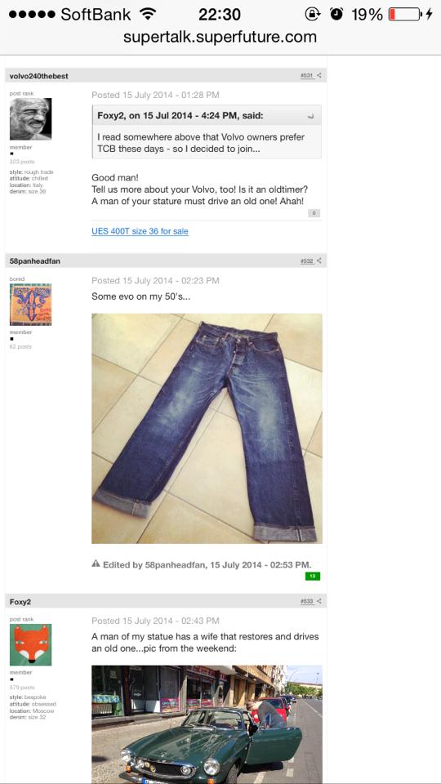This screenshot has height=784, width=441.
Task: Tap the battery indicator in the status bar
Action: (406, 14)
